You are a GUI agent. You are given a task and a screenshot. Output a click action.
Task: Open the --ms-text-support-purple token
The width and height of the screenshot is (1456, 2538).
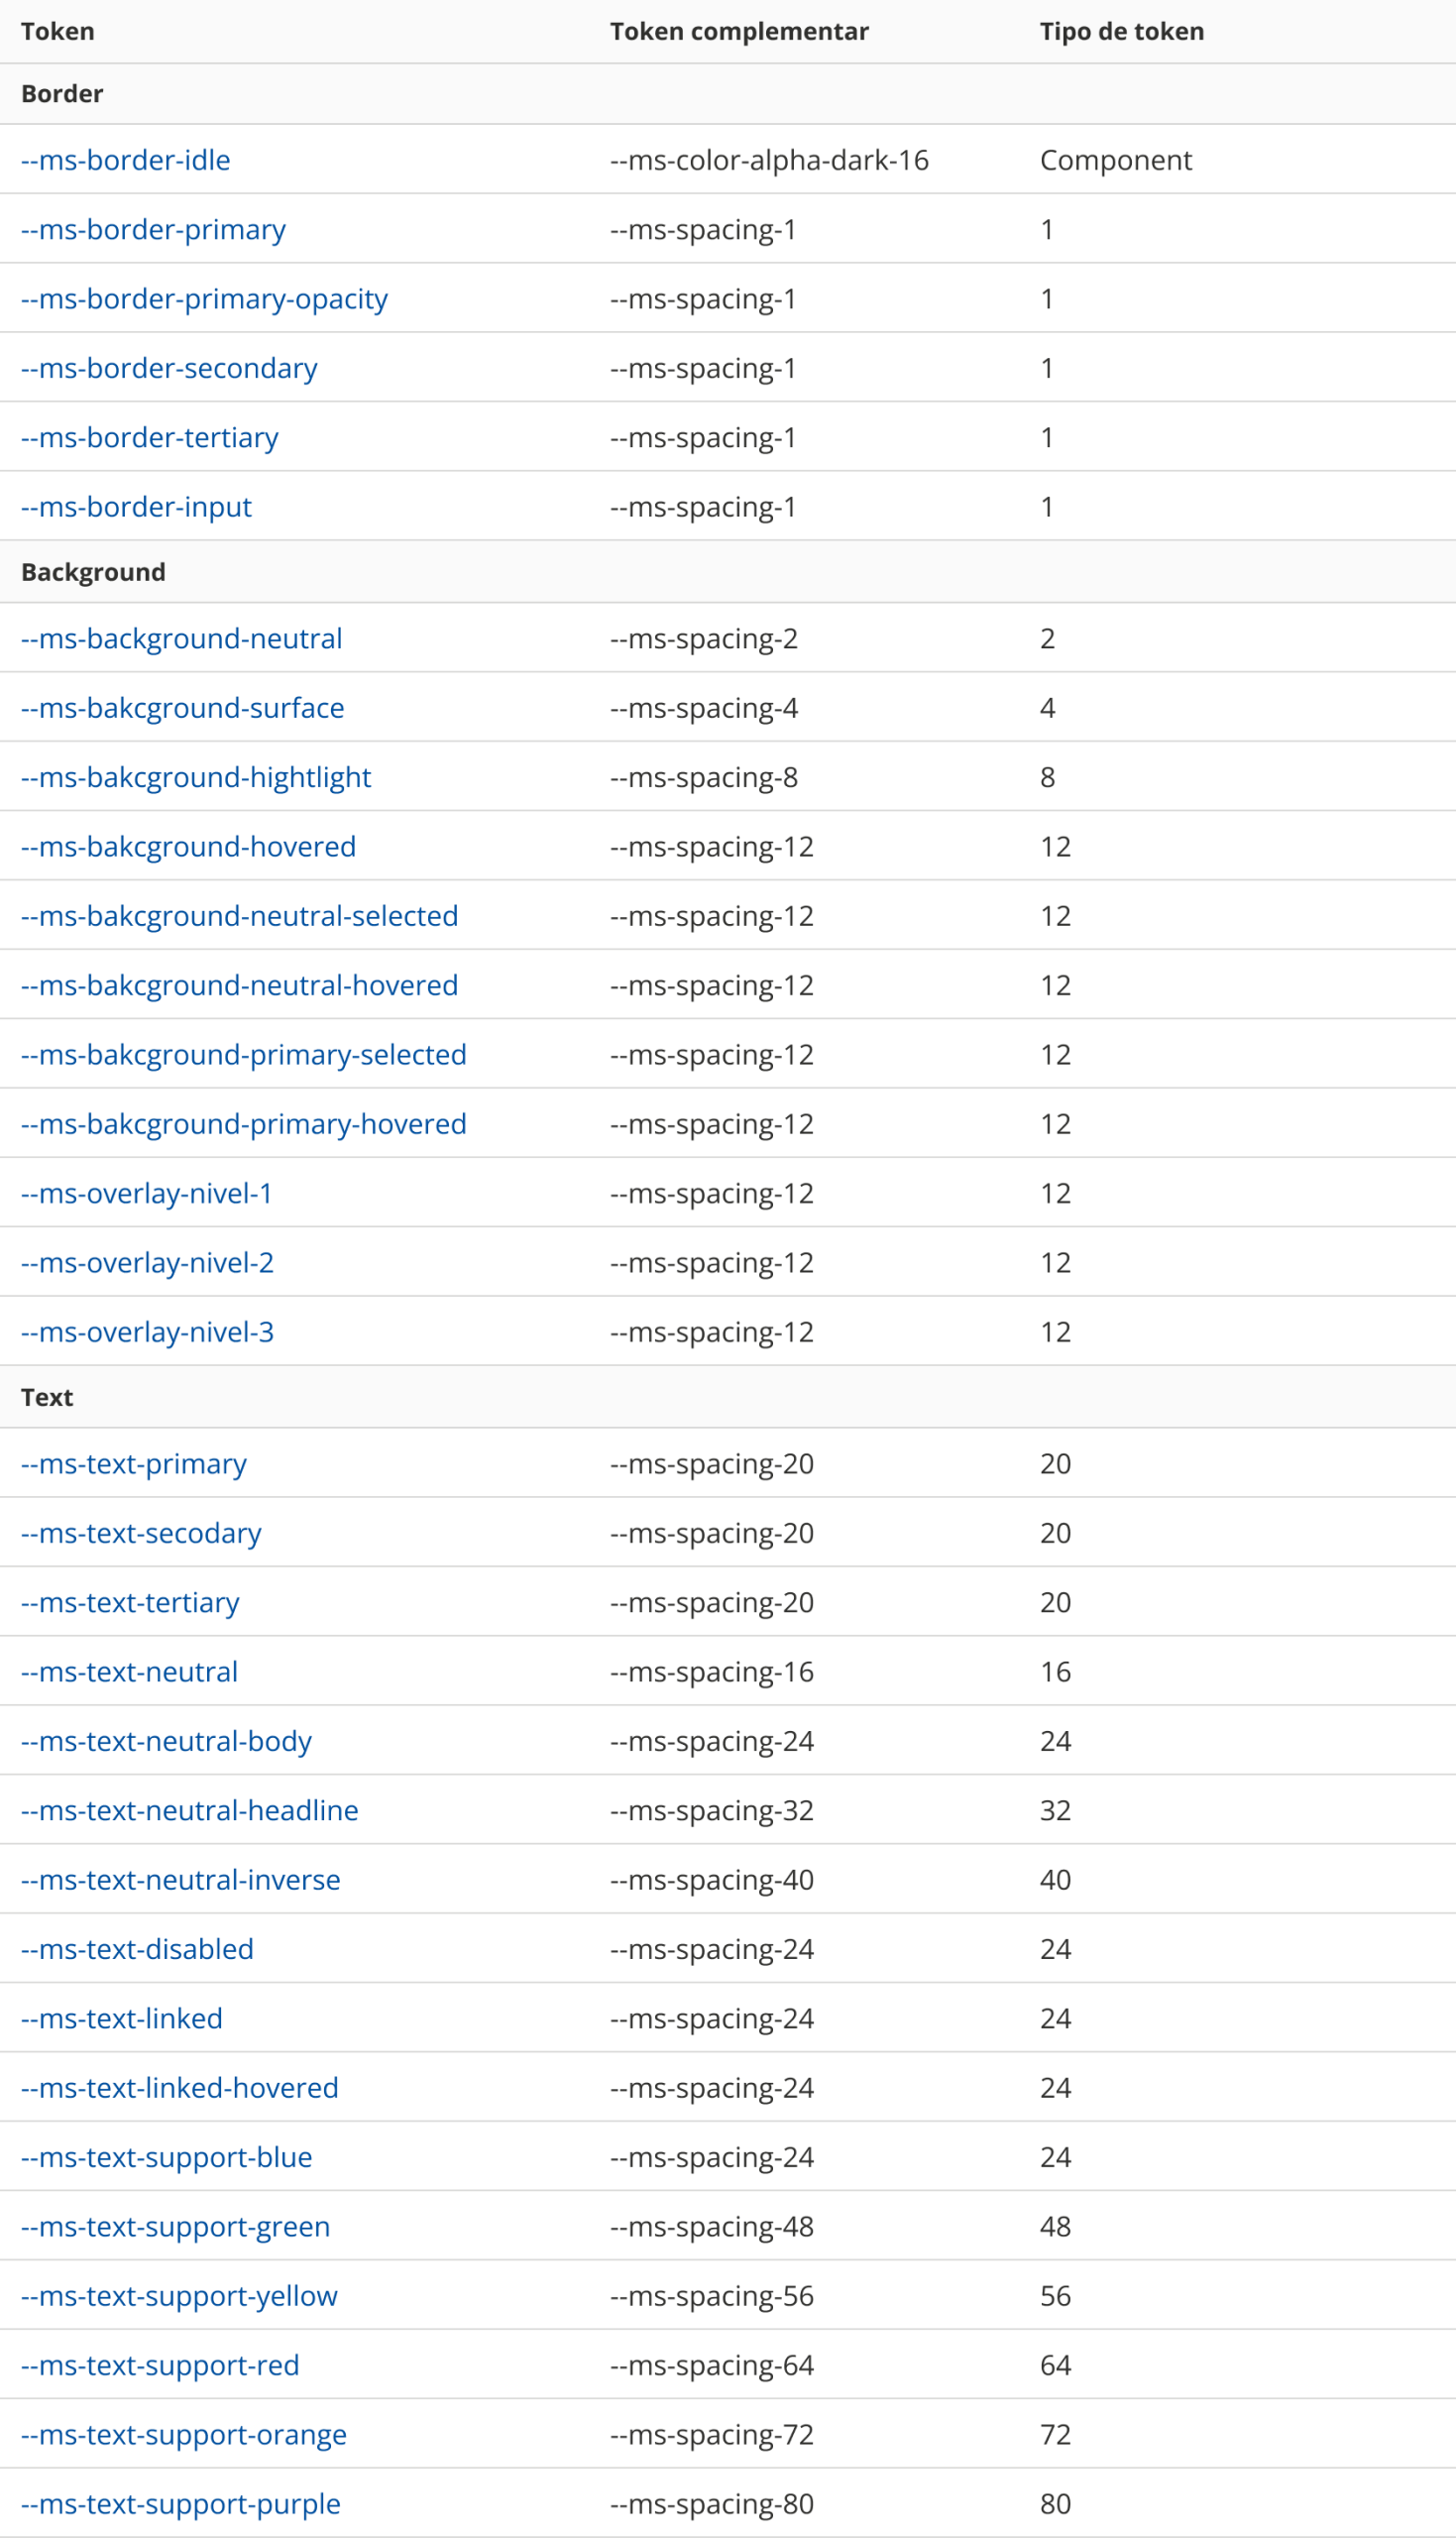coord(180,2503)
